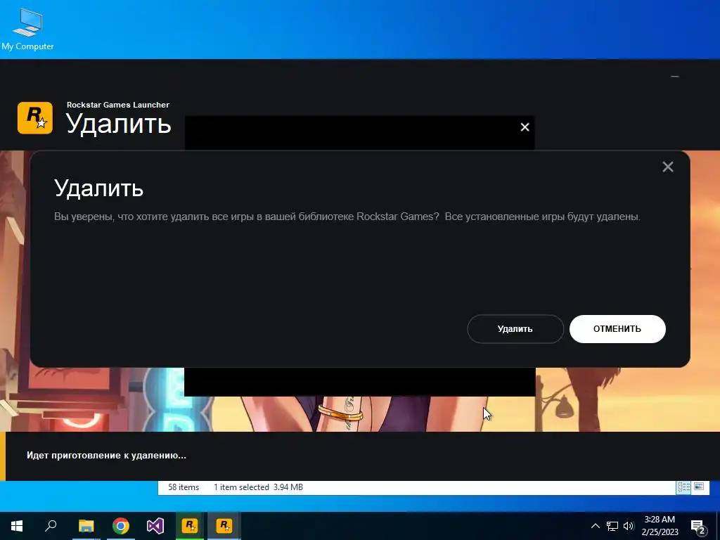Switch to second Rockstar Launcher taskbar icon
720x540 pixels.
[x=224, y=526]
